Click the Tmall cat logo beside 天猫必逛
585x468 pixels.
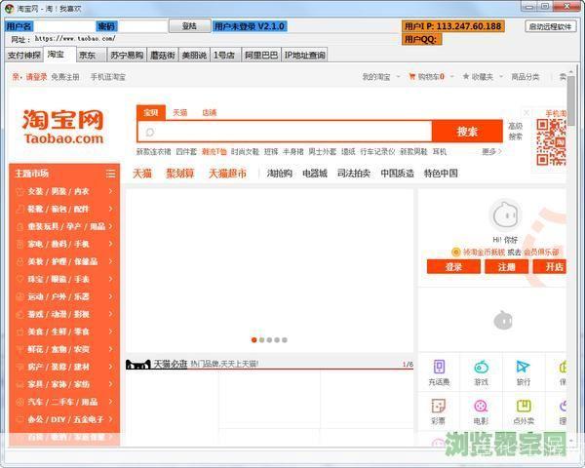click(138, 364)
